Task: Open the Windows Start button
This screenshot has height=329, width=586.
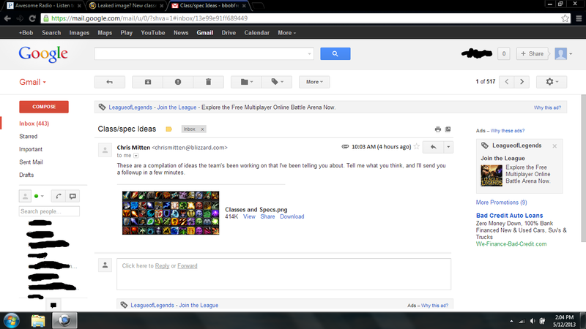Action: [x=12, y=321]
